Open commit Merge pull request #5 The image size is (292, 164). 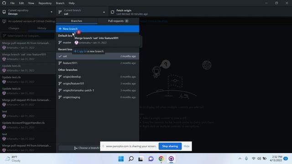tap(28, 102)
